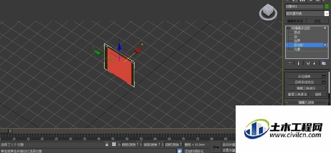Click the 可编辑多边形 stack entry
The image size is (331, 153).
pyautogui.click(x=301, y=28)
